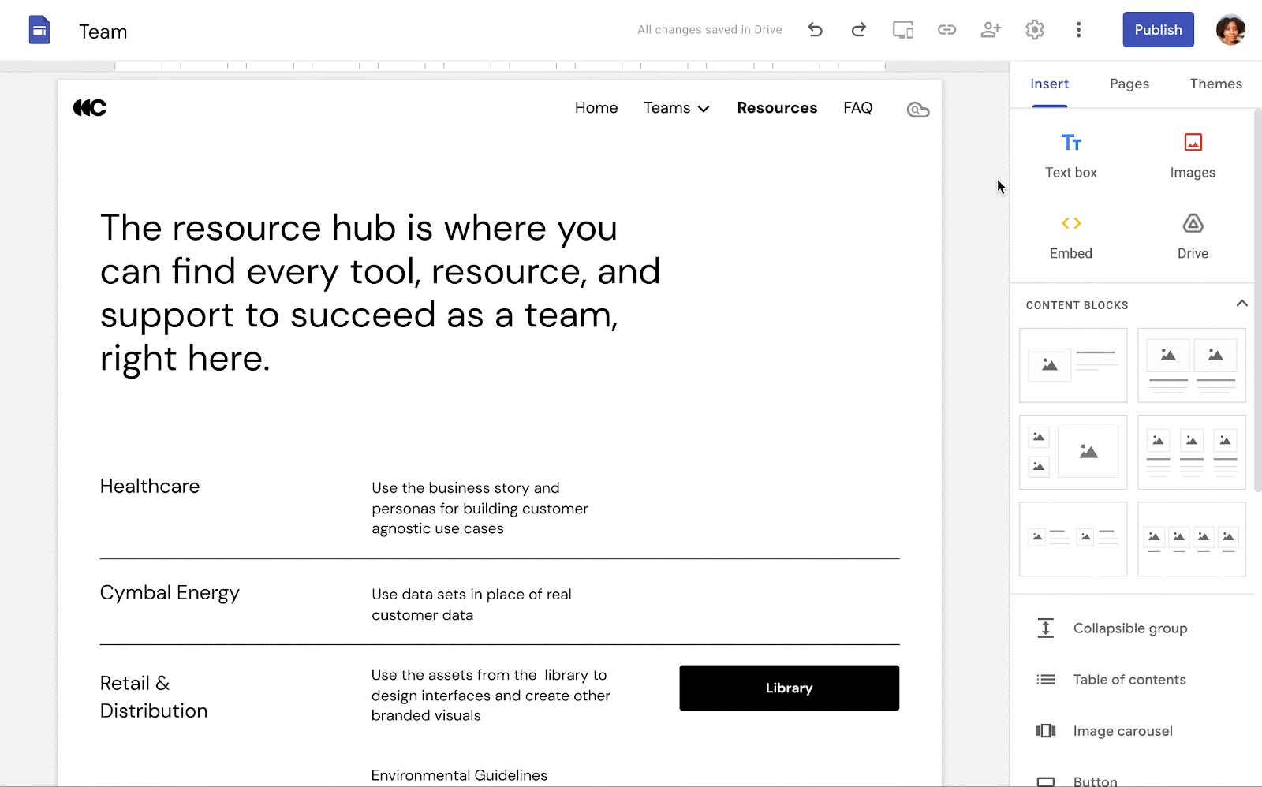Select the Healthcare heading
Viewport: 1262px width, 787px height.
[x=150, y=486]
